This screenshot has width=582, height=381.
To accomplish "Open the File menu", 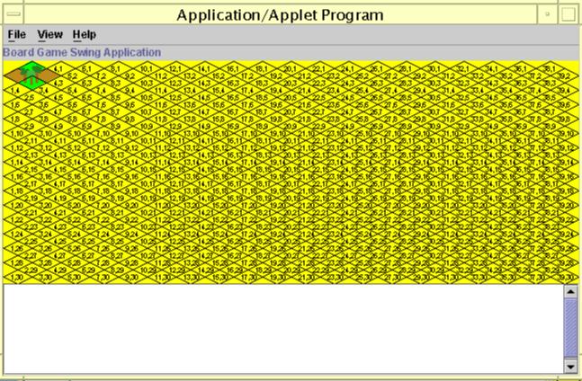I will (x=17, y=34).
